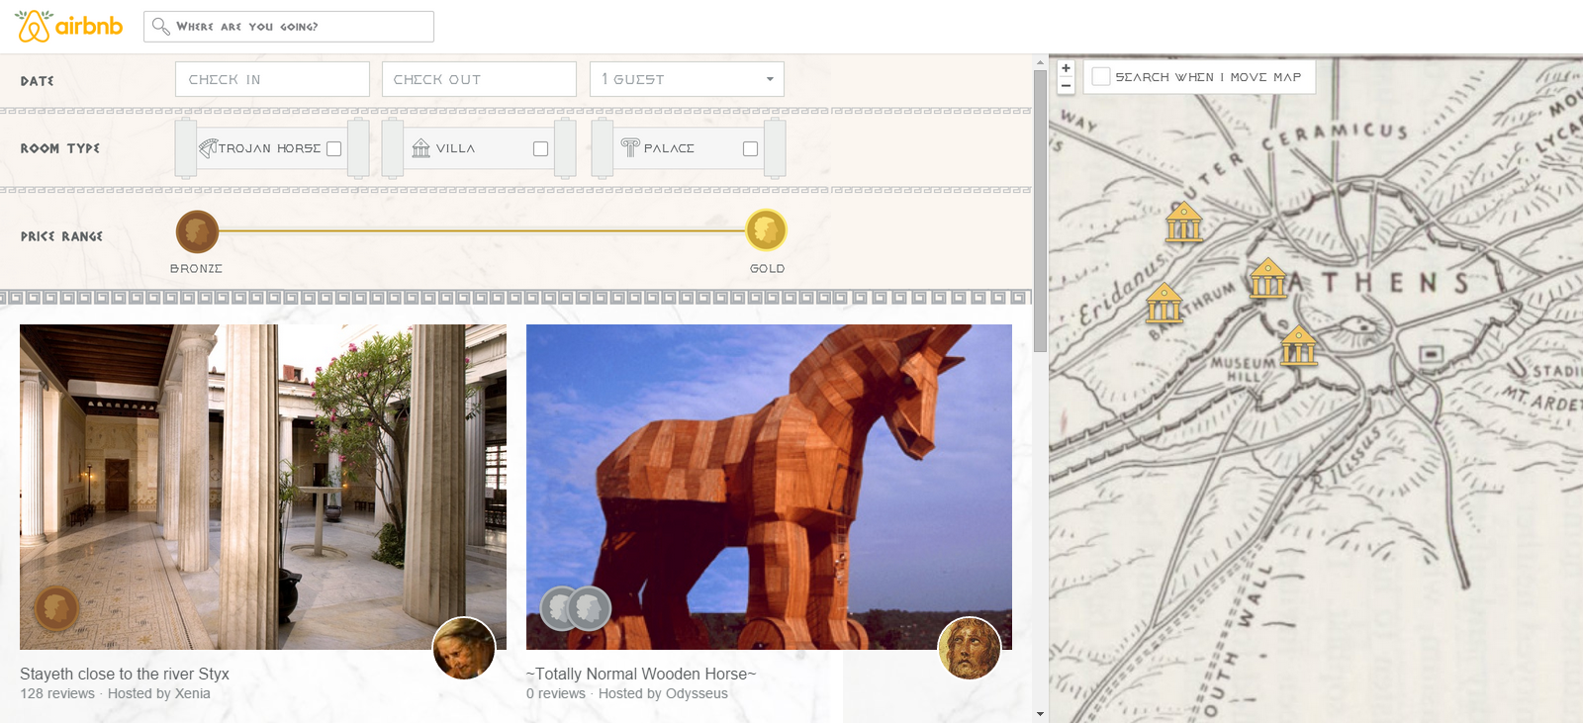Click the Airbnb logo
The image size is (1583, 723).
click(69, 27)
